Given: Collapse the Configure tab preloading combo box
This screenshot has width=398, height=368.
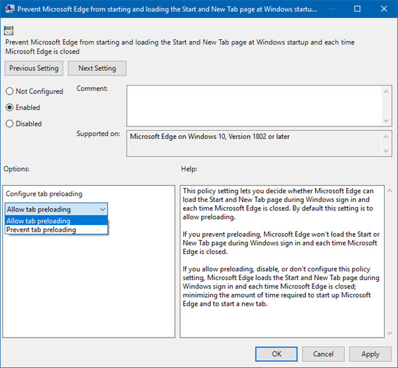Looking at the screenshot, I should [x=101, y=209].
